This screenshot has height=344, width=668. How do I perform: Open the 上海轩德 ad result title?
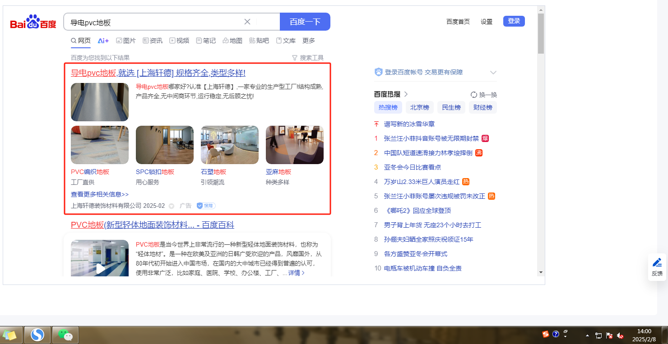tap(158, 73)
